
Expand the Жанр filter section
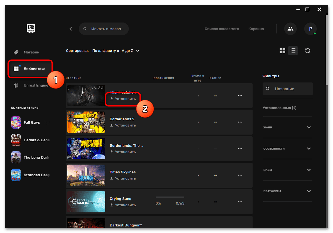309,127
